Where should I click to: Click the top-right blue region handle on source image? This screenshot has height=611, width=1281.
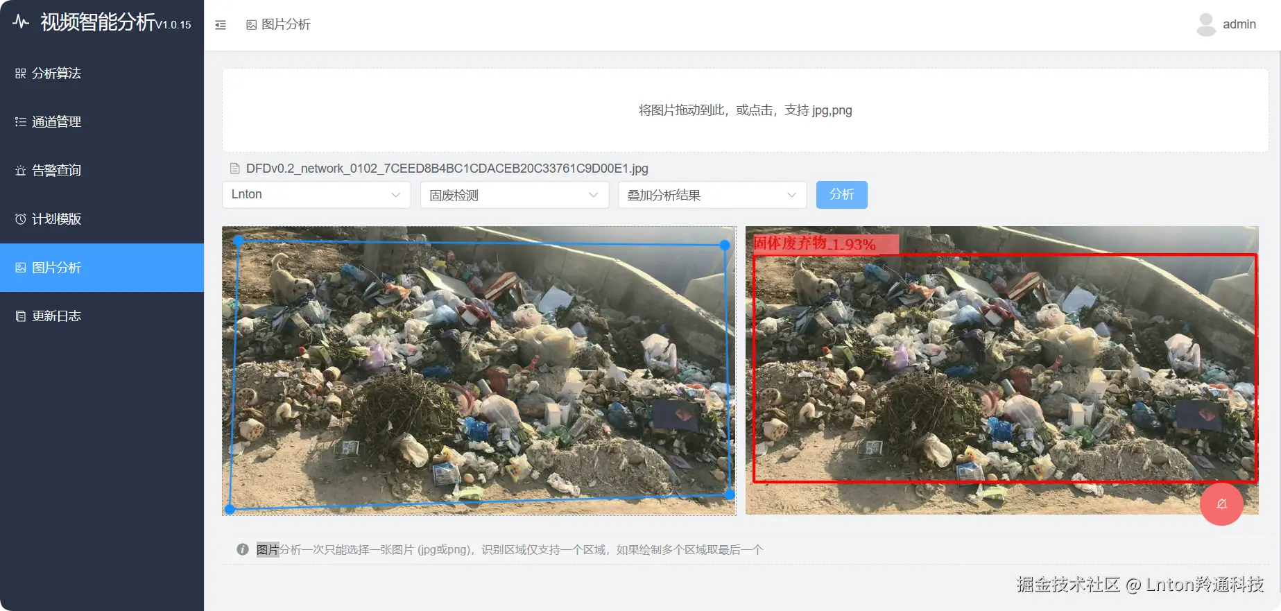[725, 245]
